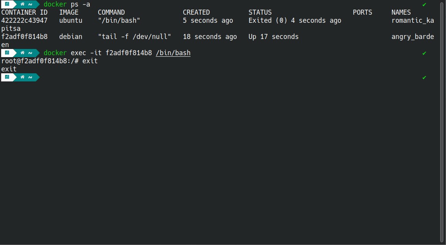
Task: Click the terminal's vertical scrollbar
Action: (442, 120)
